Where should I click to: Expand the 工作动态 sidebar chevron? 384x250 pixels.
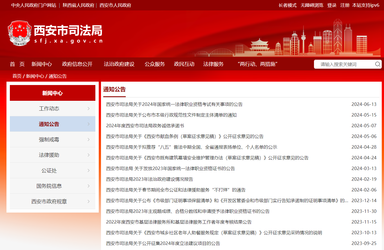(89, 109)
